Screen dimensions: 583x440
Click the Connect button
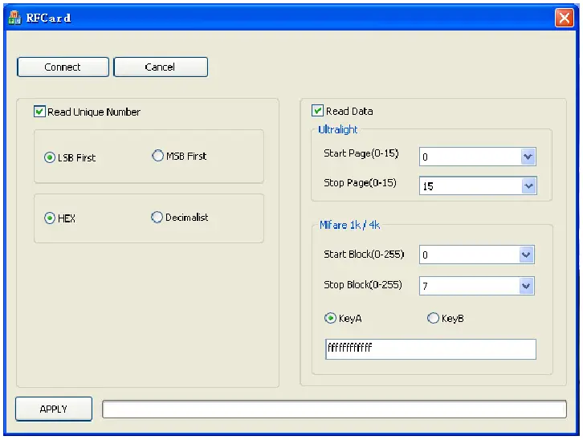[63, 67]
